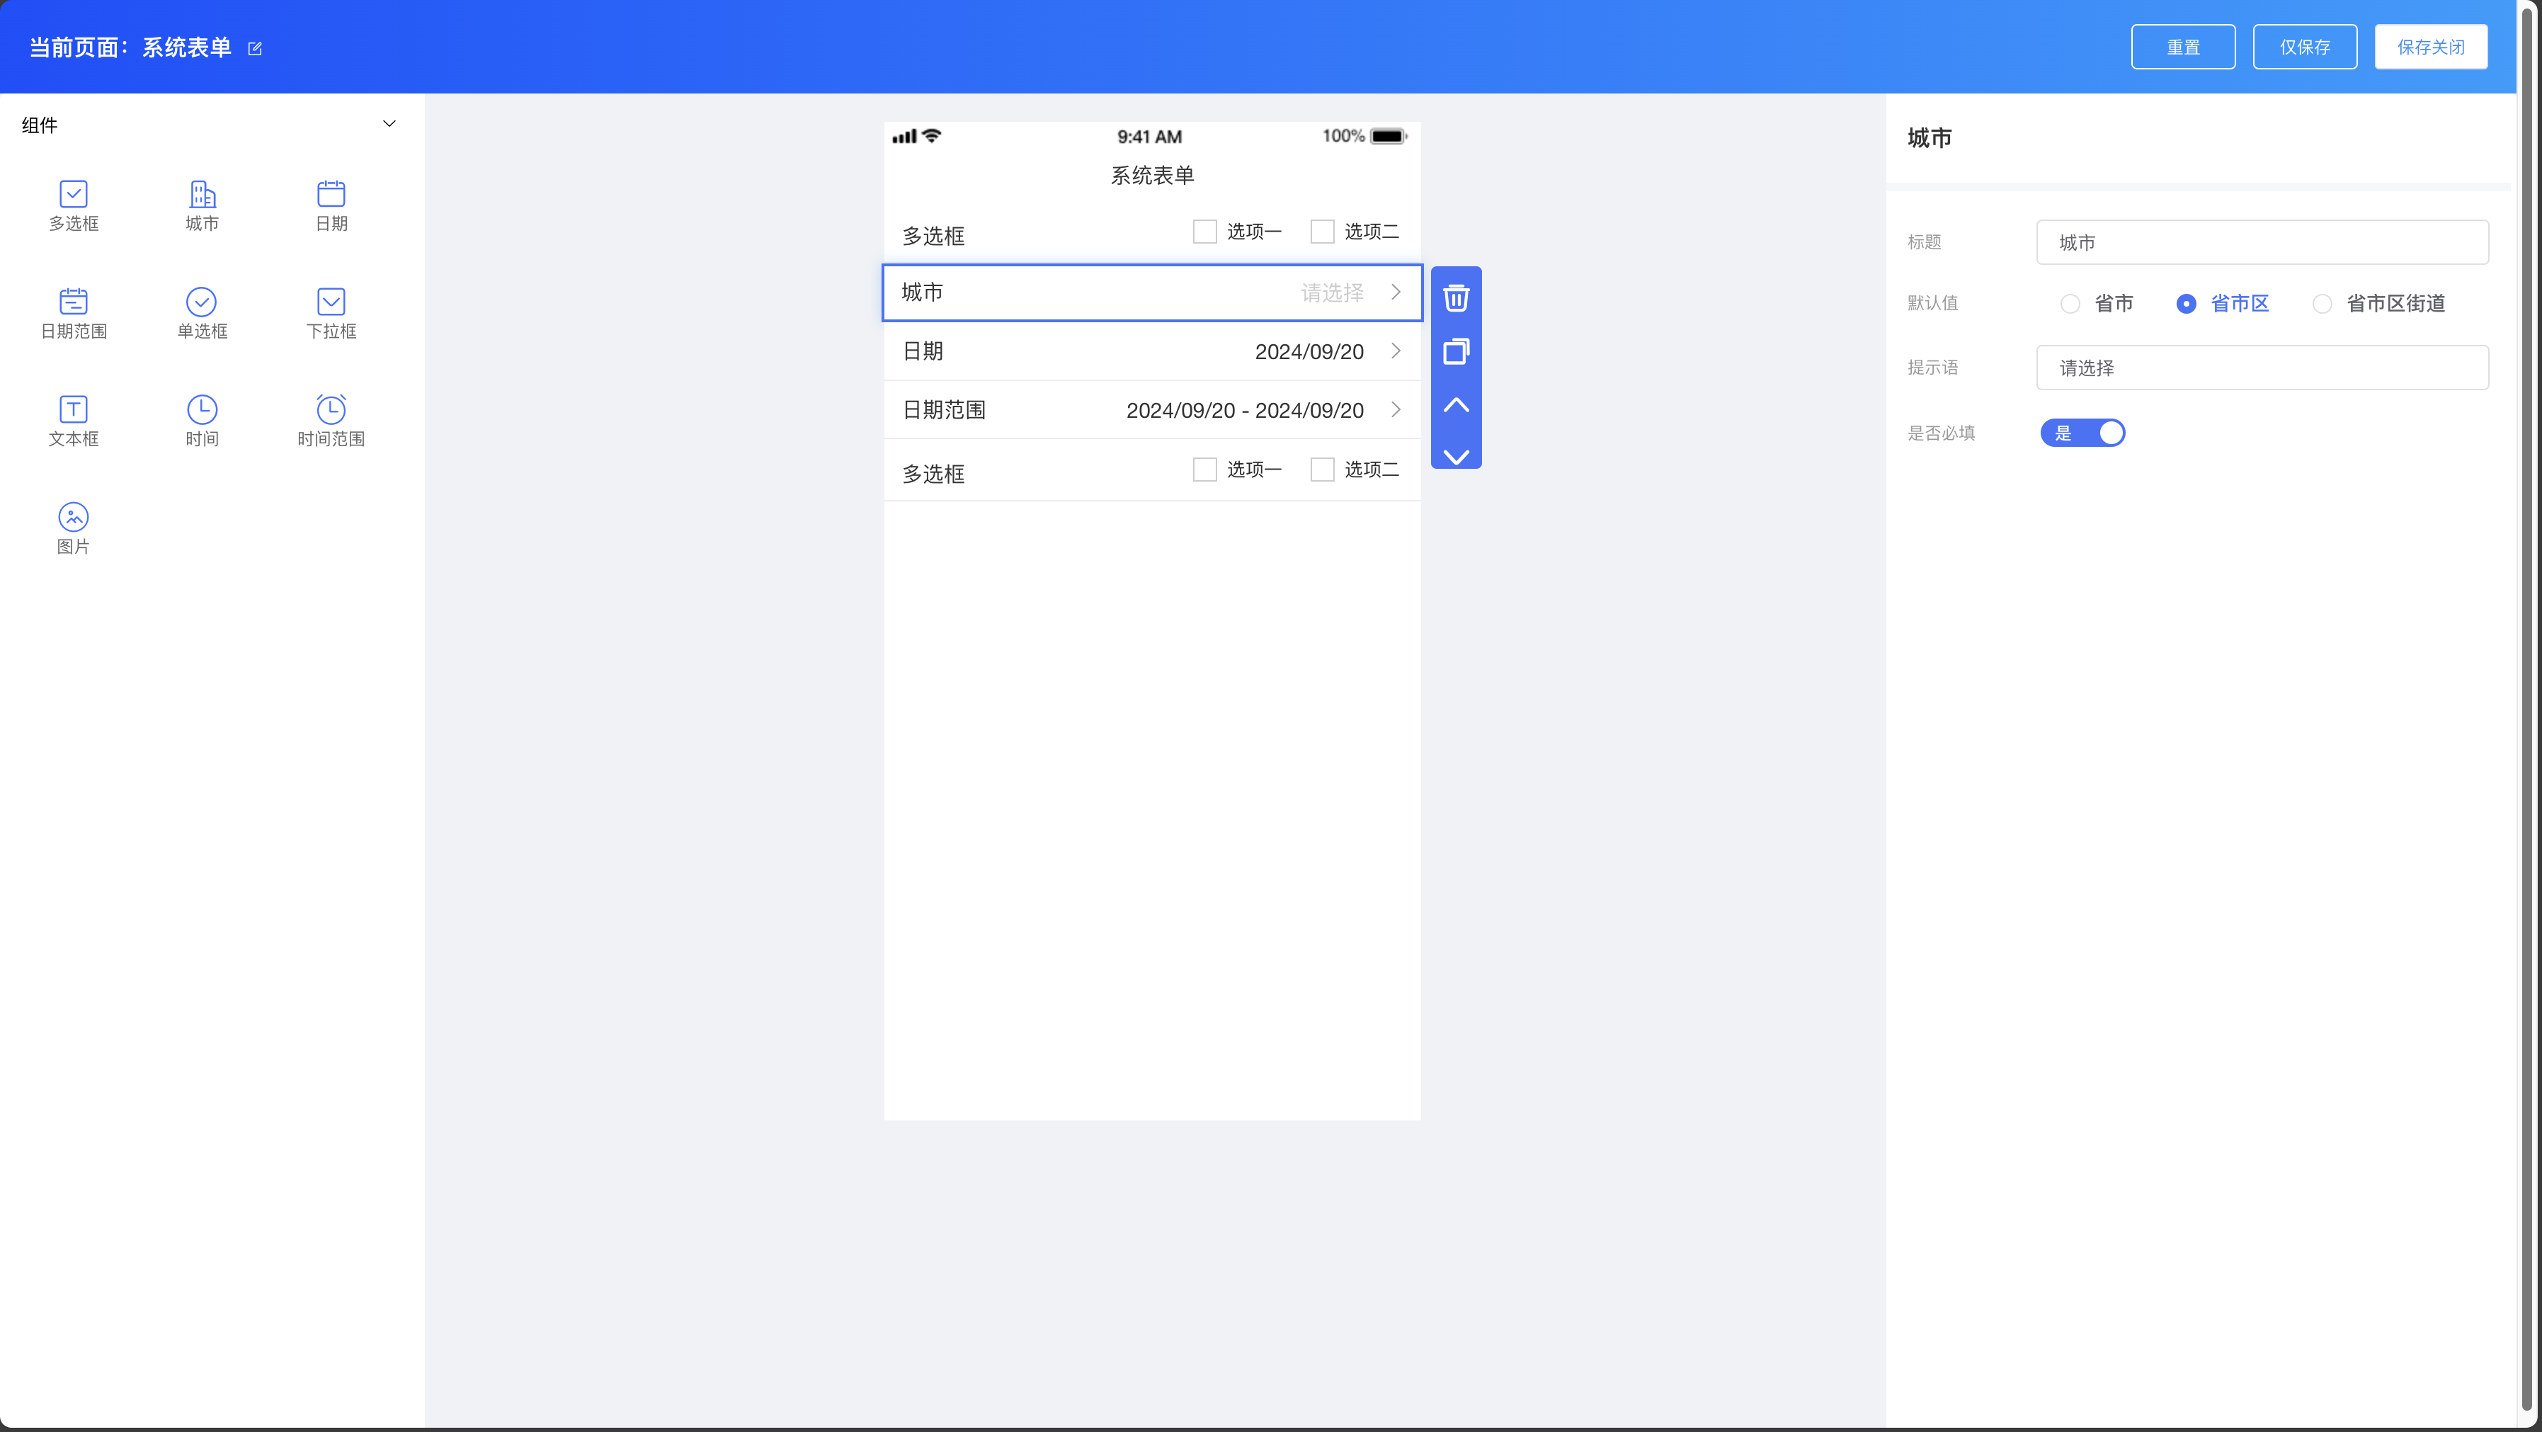Collapse the 组件 panel chevron
Viewport: 2542px width, 1432px height.
click(389, 125)
